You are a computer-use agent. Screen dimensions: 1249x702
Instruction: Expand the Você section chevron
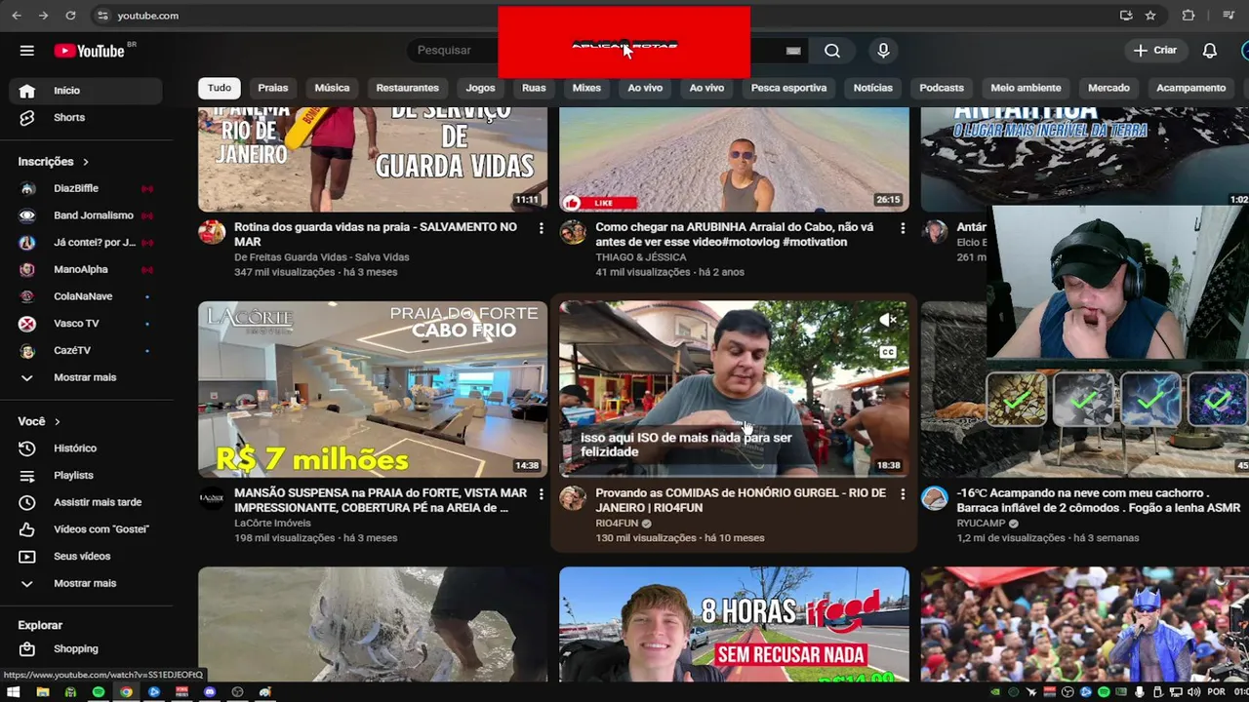tap(58, 422)
